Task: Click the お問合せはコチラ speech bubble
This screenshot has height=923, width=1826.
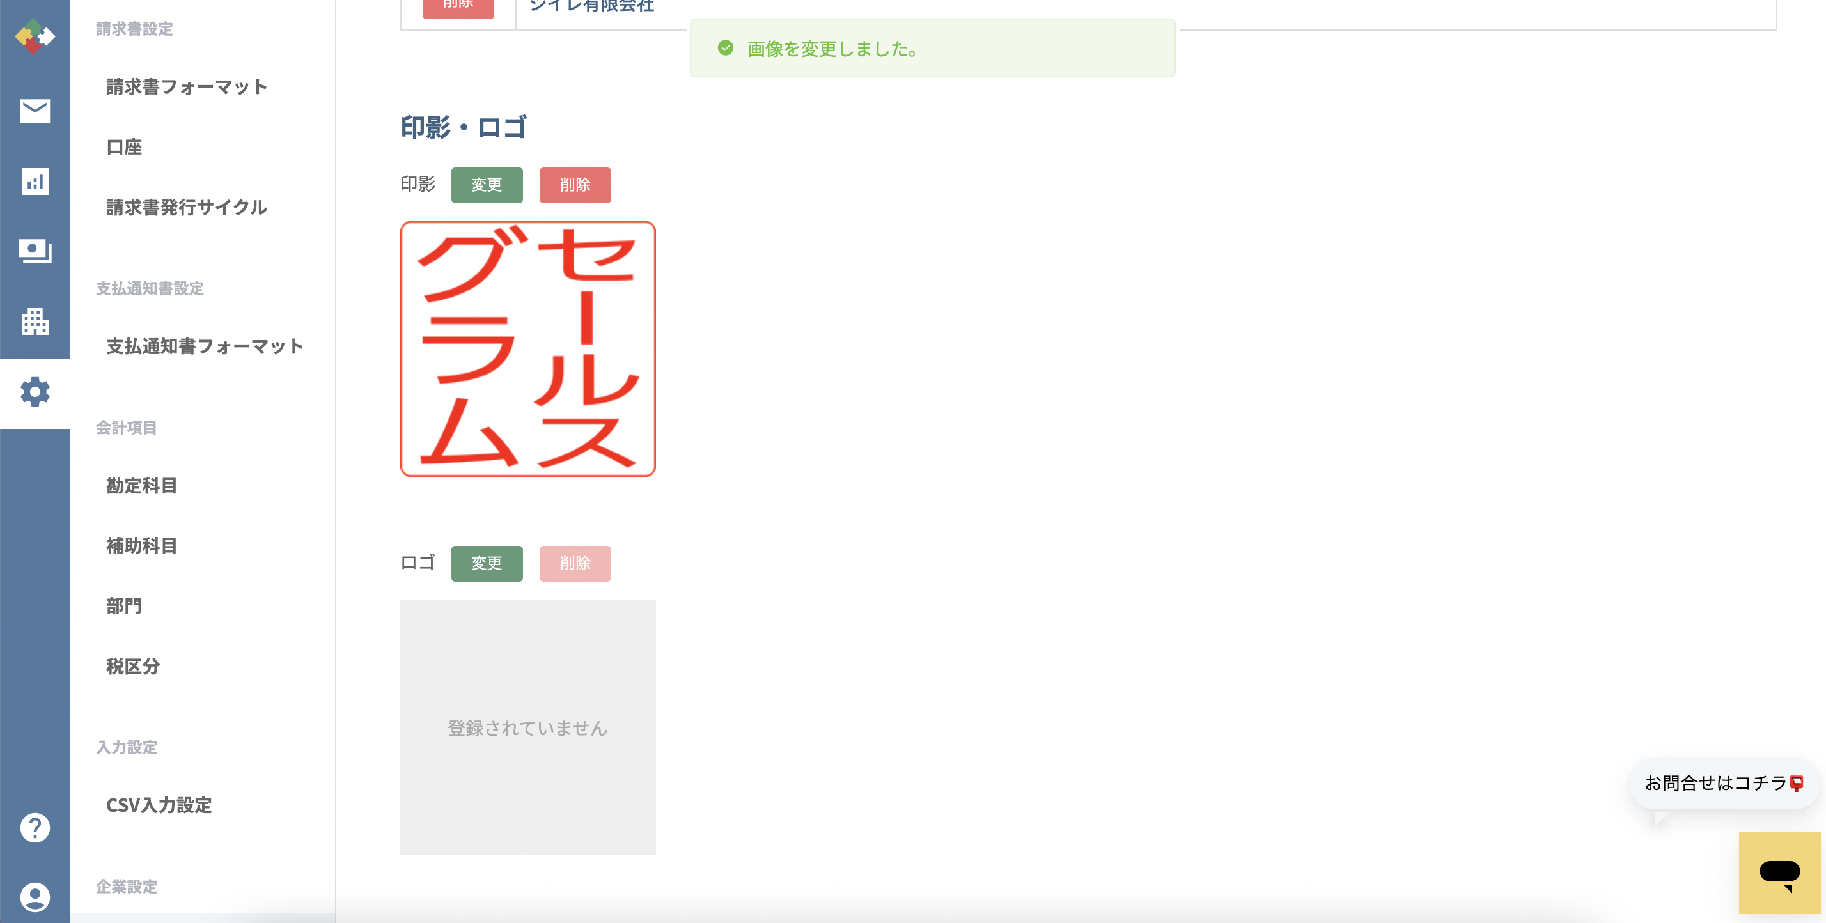Action: click(x=1723, y=784)
